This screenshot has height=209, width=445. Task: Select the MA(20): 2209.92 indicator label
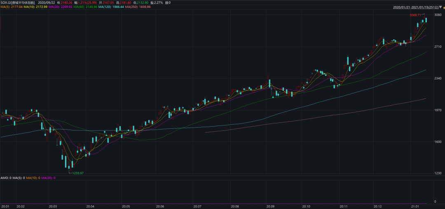point(61,7)
